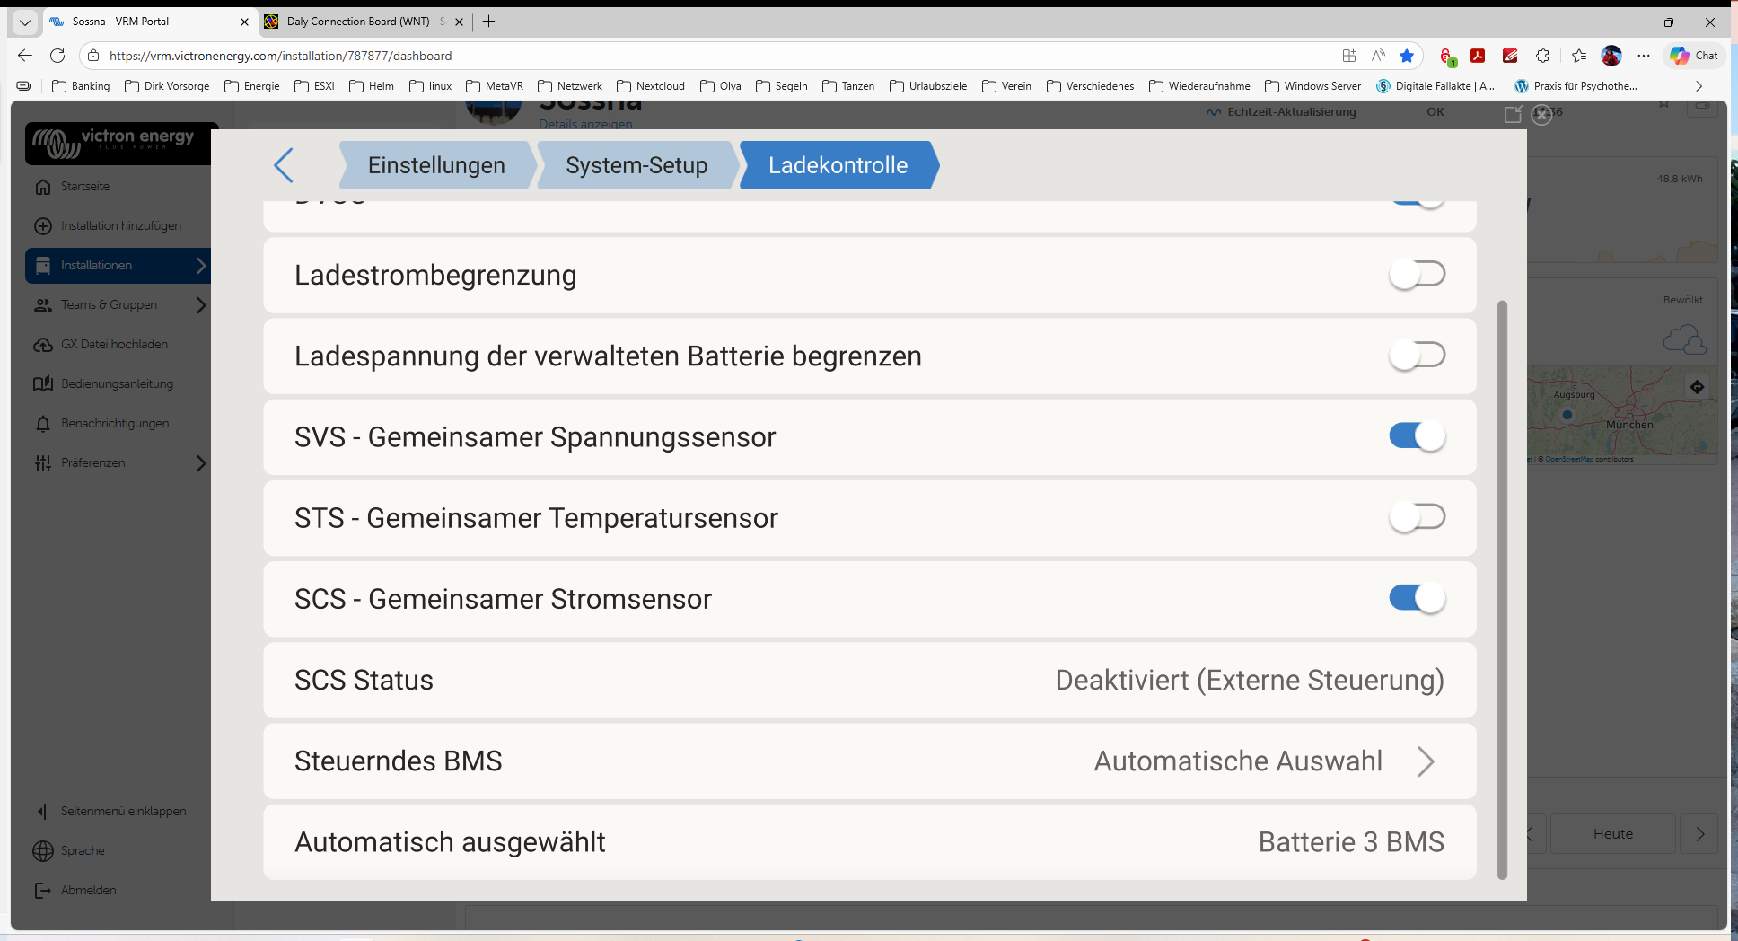Click the Benachrichtigungen bell icon
1738x941 pixels.
43,424
